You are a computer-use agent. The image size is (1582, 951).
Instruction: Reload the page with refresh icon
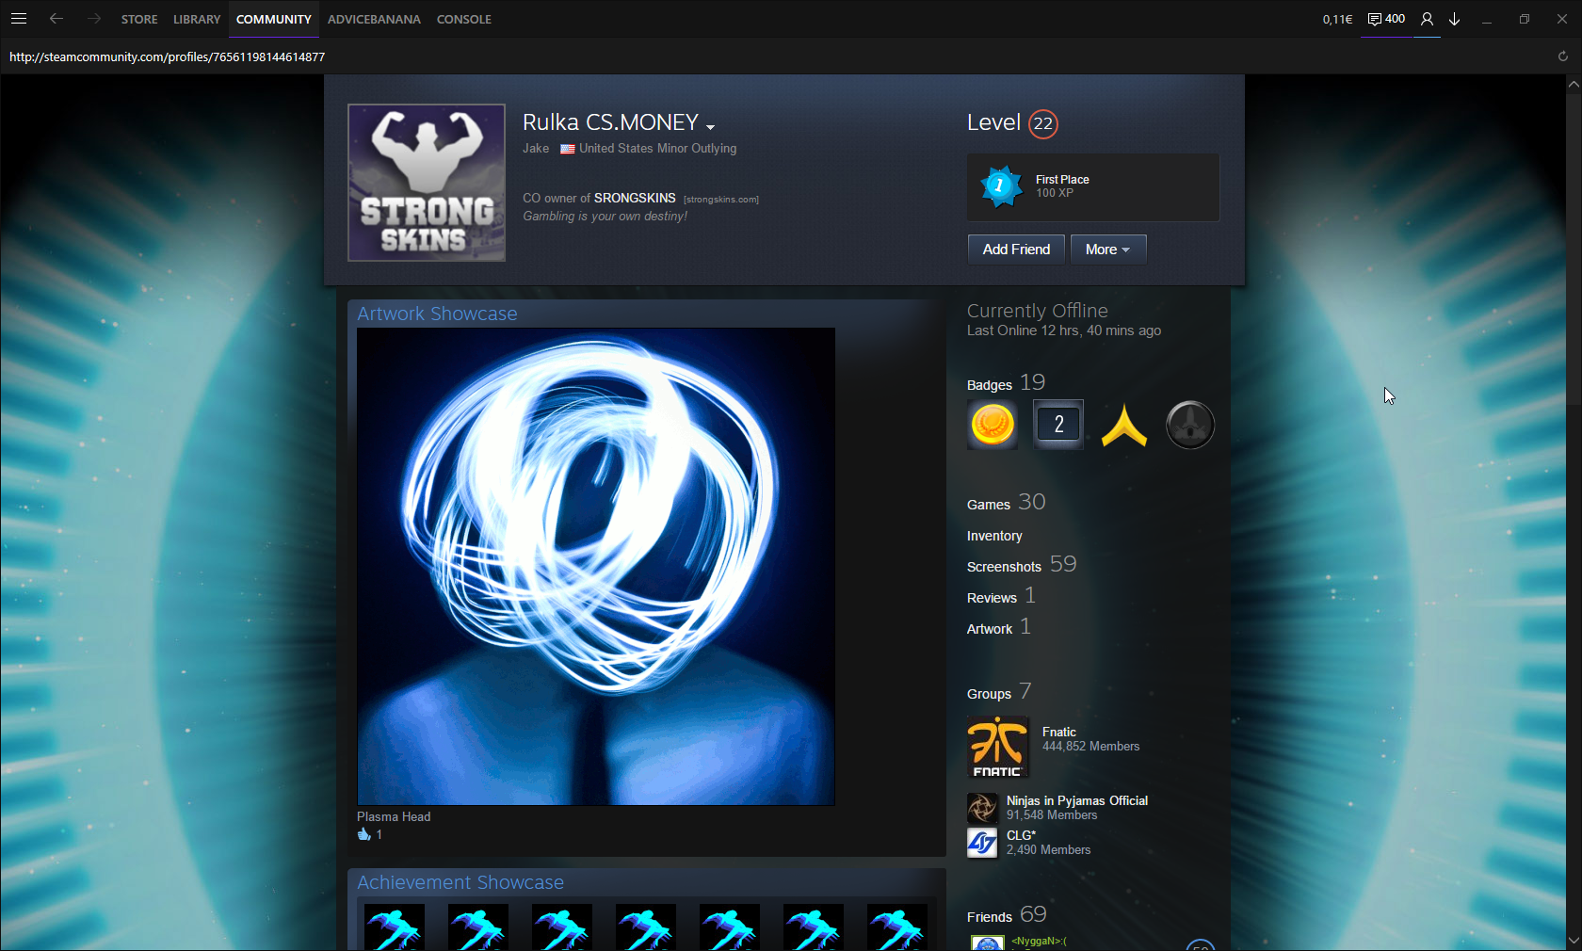tap(1563, 56)
